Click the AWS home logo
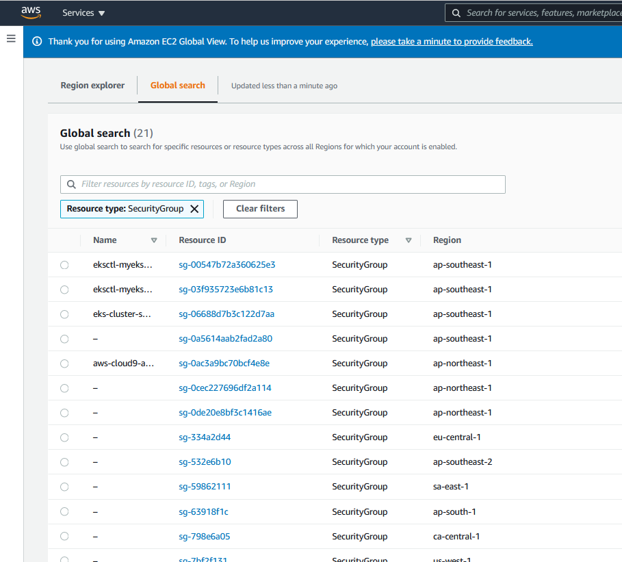 tap(31, 12)
